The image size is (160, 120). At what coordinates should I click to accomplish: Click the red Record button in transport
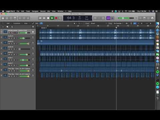point(56,18)
